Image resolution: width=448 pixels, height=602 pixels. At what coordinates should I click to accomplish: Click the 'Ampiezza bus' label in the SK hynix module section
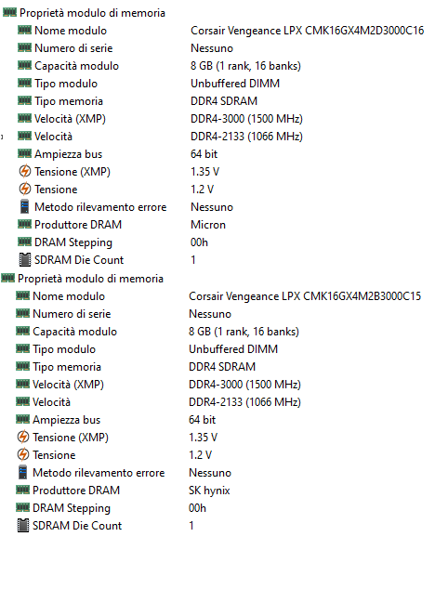67,420
